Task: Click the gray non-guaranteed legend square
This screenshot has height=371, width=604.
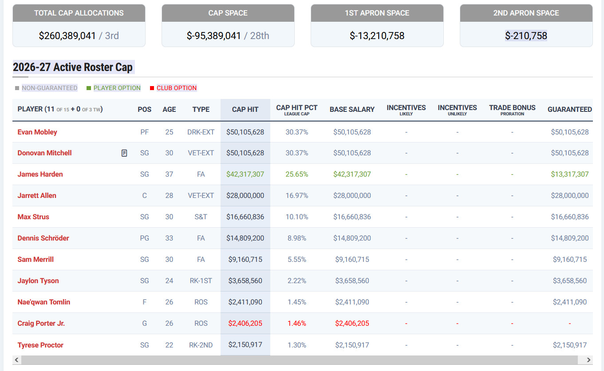Action: point(17,88)
